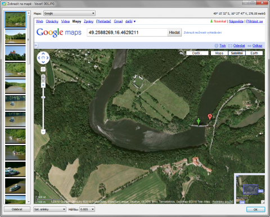Confirm with the OK button
270x217 pixels.
(255, 209)
